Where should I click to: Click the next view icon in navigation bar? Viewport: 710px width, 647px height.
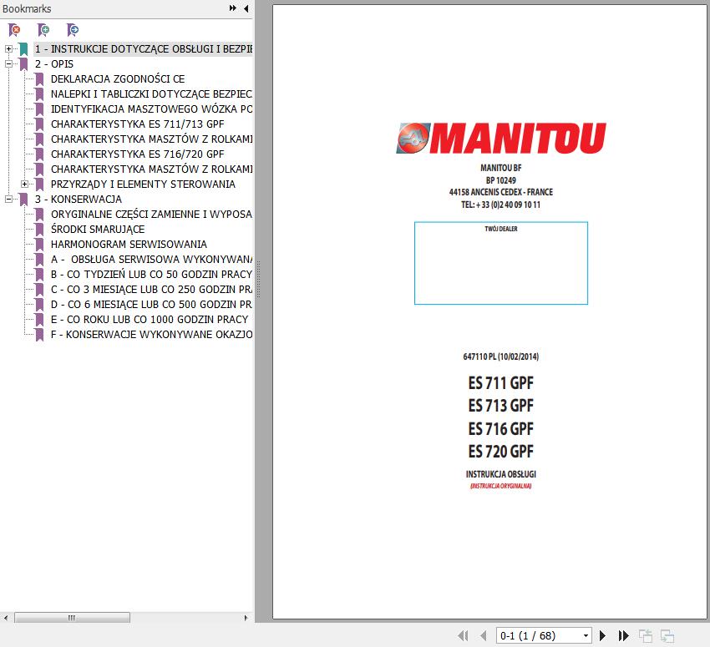[x=667, y=635]
